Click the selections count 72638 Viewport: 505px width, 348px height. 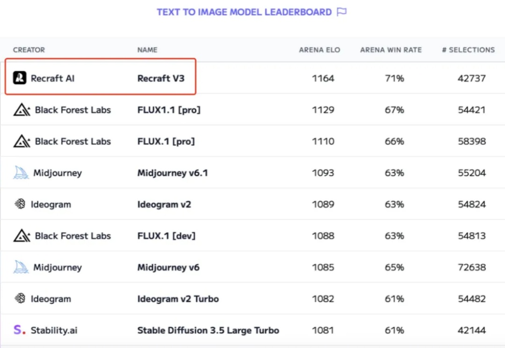click(471, 268)
